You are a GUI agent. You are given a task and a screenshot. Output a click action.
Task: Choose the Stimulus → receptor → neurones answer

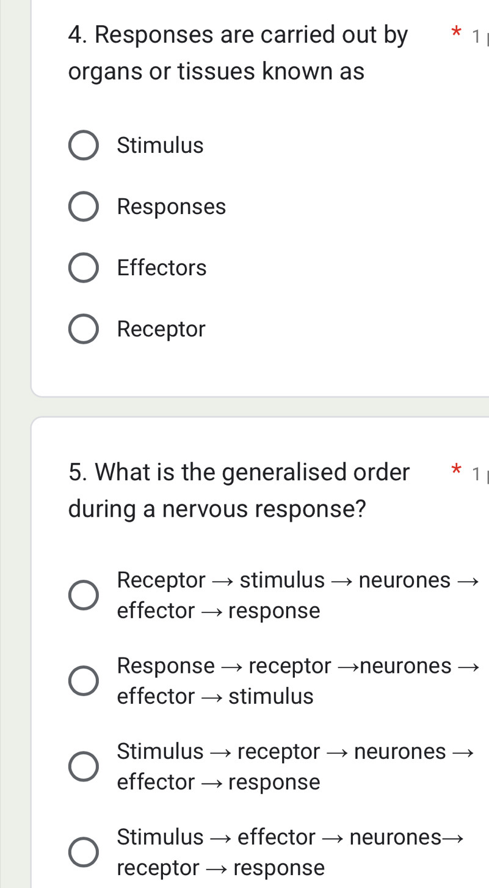(x=84, y=766)
